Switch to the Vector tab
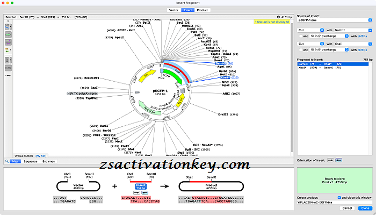 click(174, 10)
